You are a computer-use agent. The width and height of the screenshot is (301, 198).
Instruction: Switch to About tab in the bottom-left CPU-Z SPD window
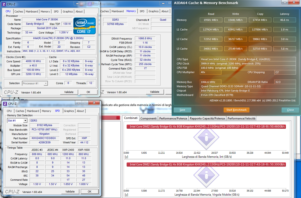pos(80,111)
